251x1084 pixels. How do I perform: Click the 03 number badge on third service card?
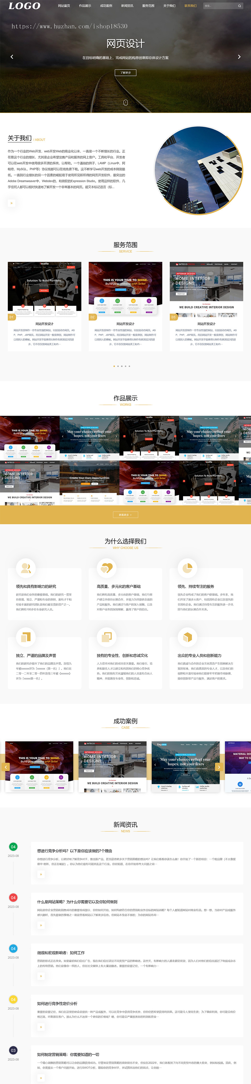pyautogui.click(x=174, y=317)
